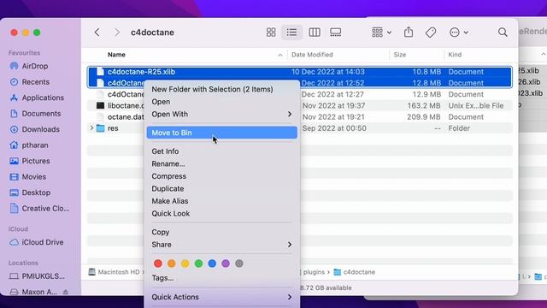Viewport: 547px width, 308px height.
Task: Apply the green tag color
Action: (x=198, y=264)
